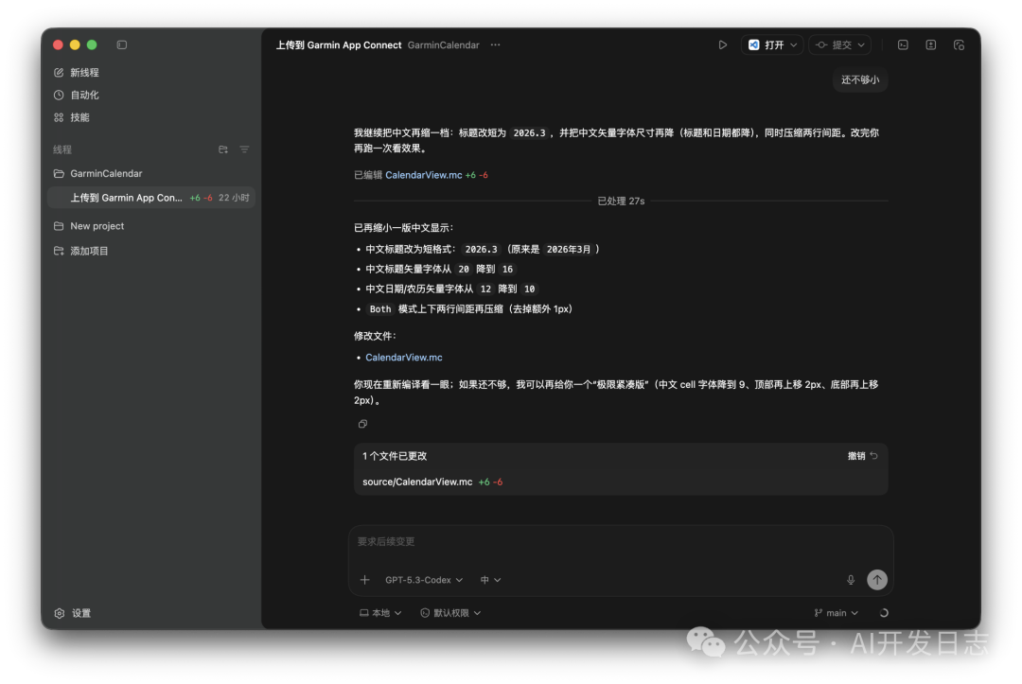This screenshot has height=684, width=1022.
Task: Run the play triangle in the title bar
Action: (x=722, y=44)
